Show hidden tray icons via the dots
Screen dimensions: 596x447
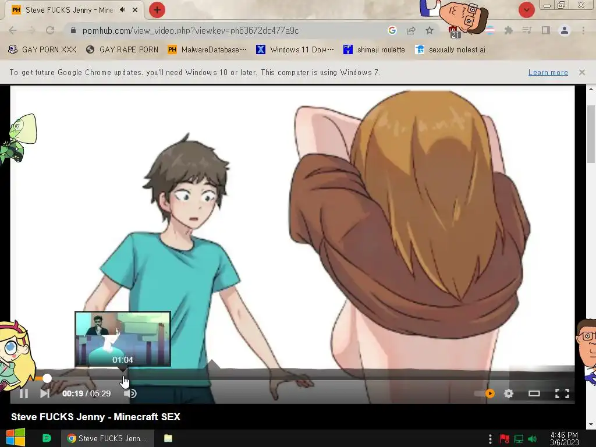point(490,439)
